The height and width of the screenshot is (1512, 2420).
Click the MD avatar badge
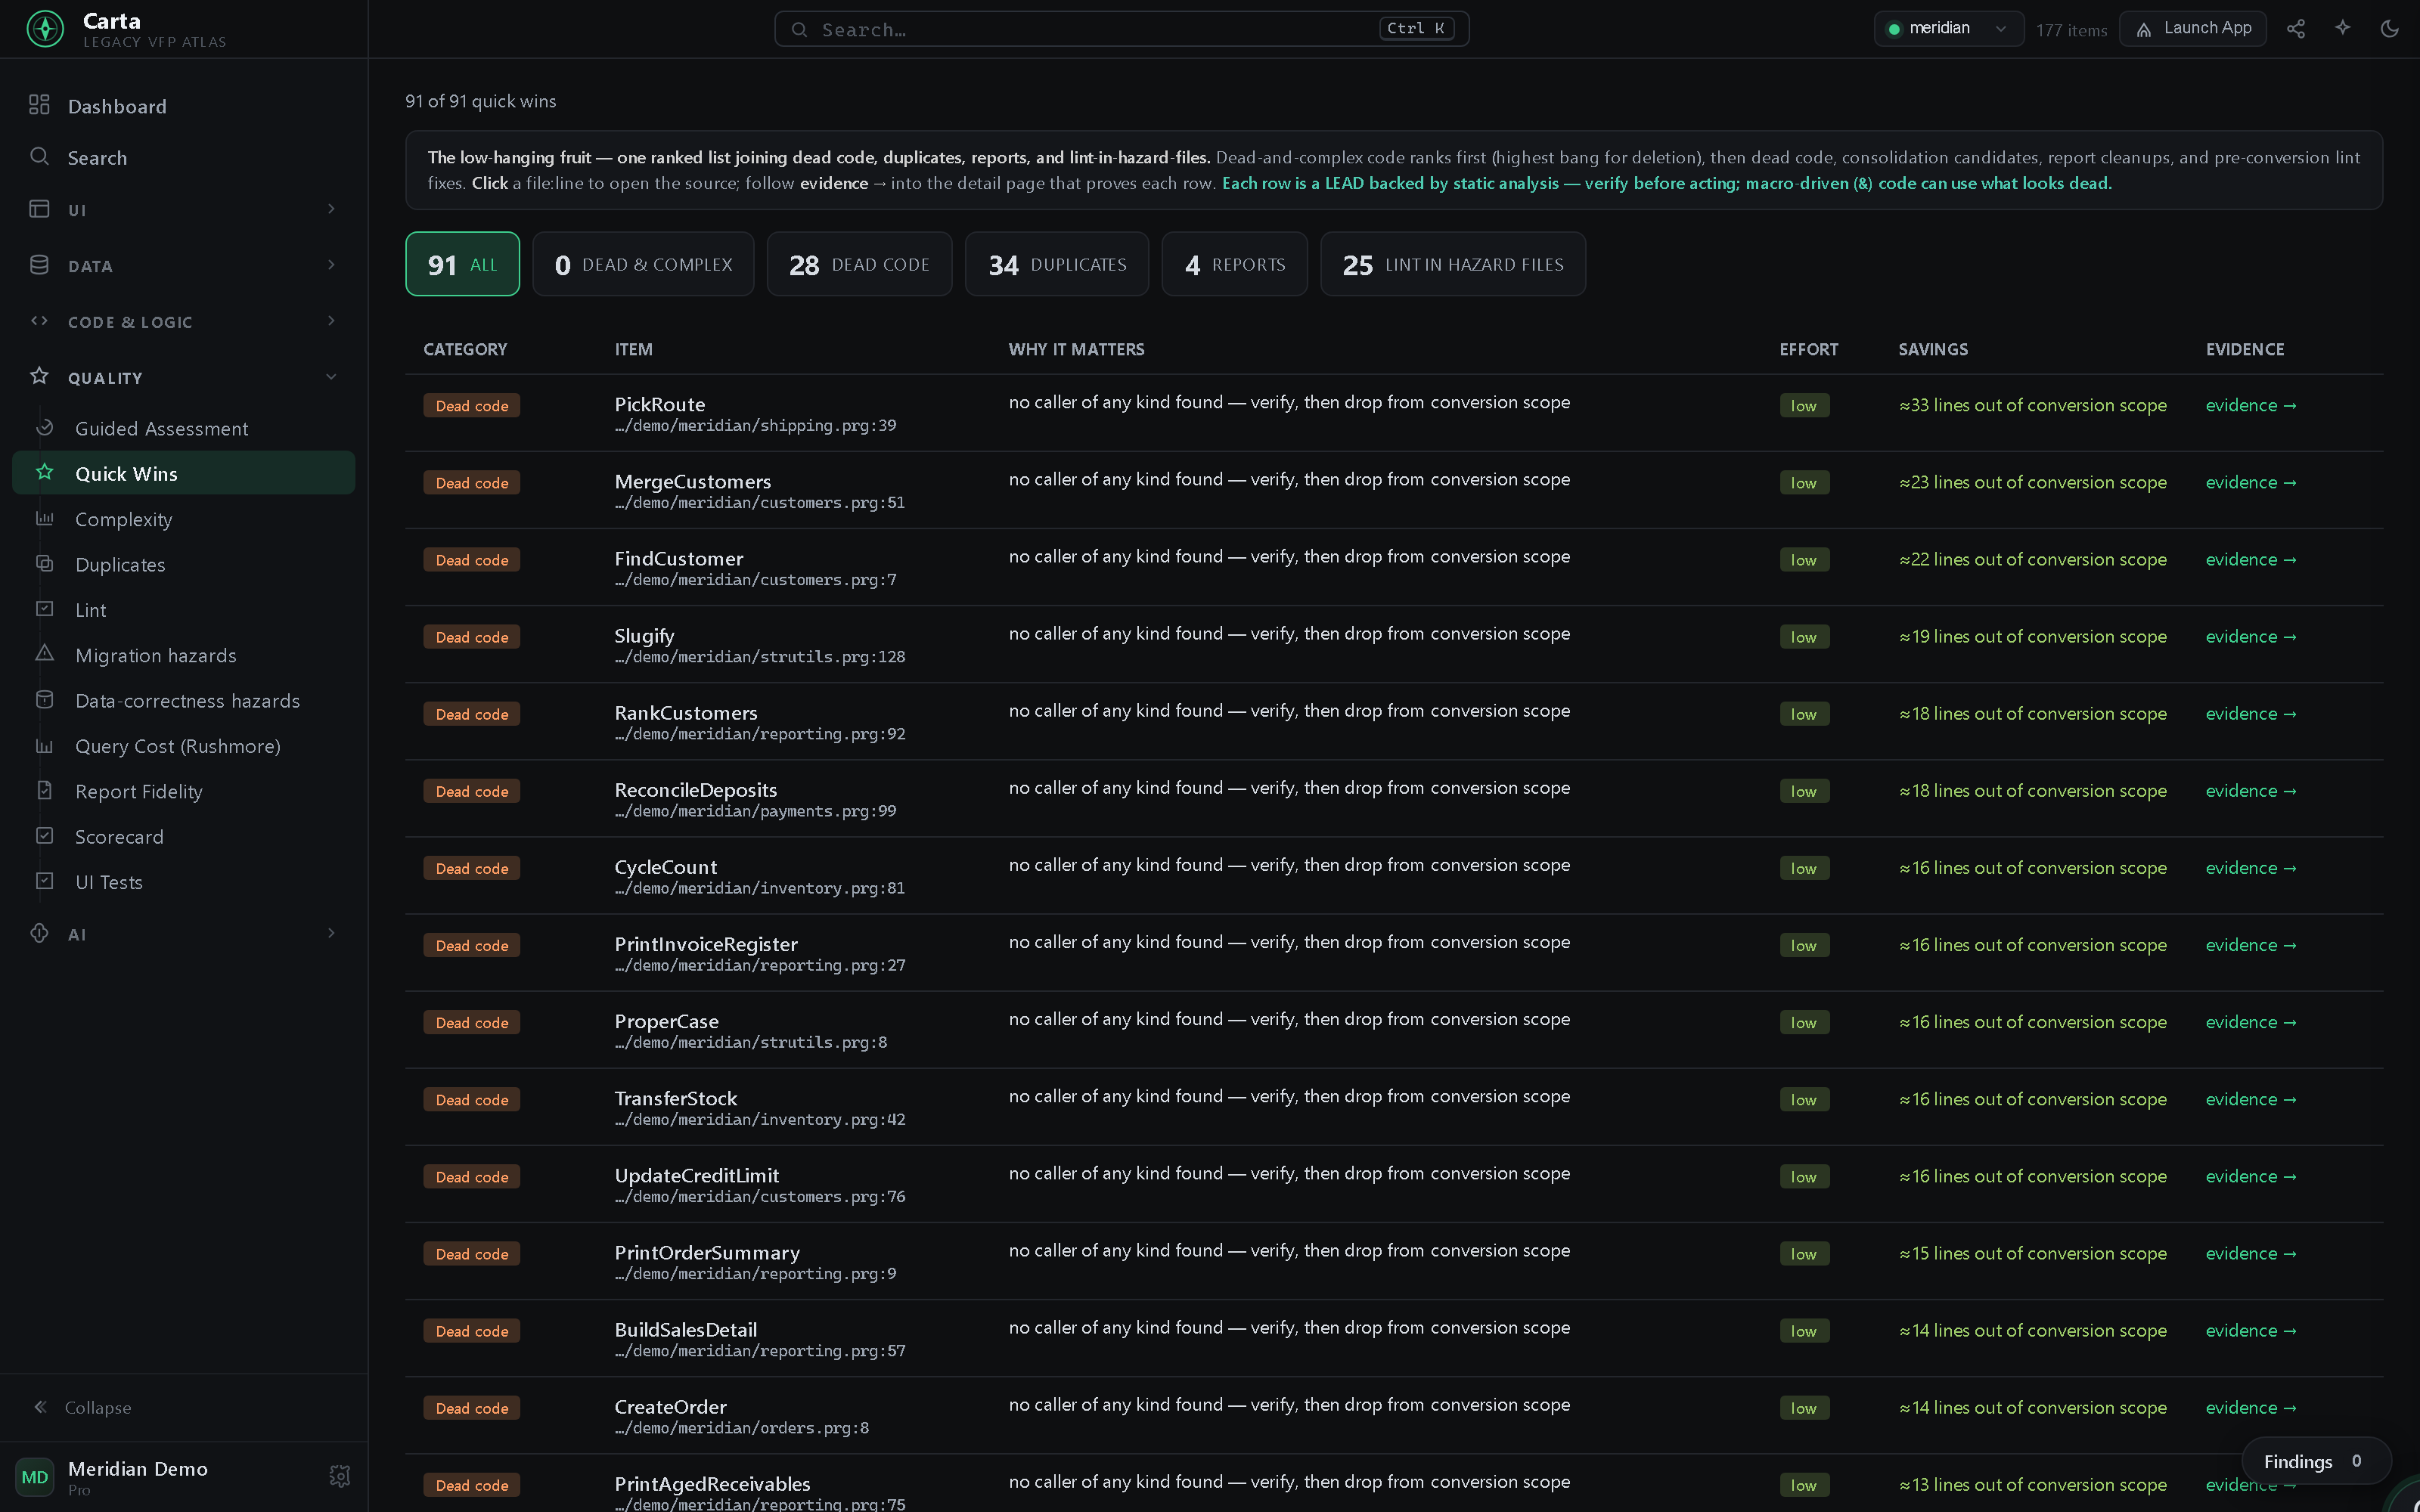(35, 1476)
